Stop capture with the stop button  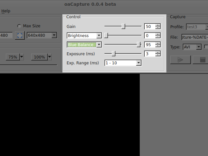(200, 60)
